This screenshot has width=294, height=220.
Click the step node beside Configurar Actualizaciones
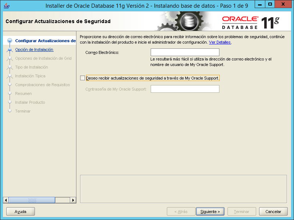coord(11,41)
